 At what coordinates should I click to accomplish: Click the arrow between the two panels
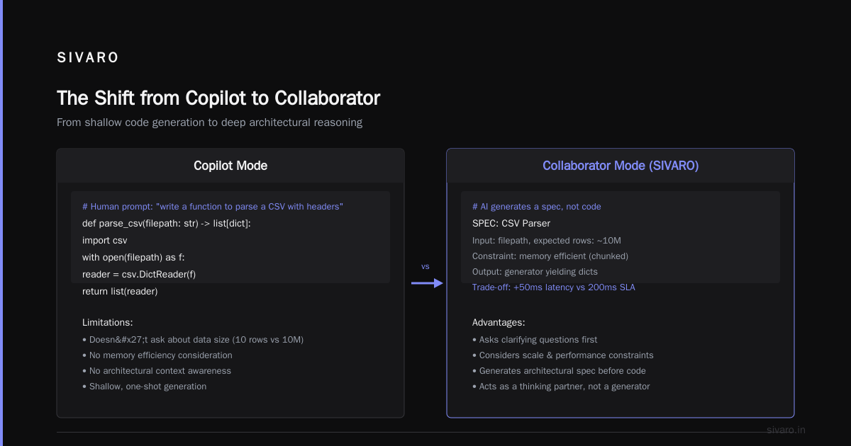[427, 283]
